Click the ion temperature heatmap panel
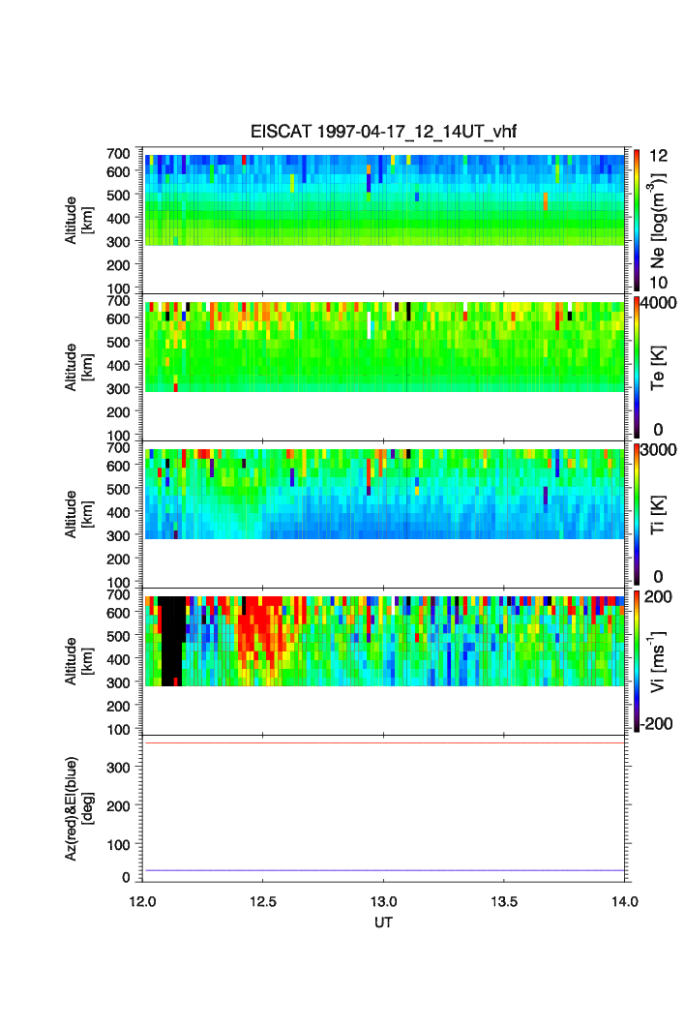 (384, 494)
